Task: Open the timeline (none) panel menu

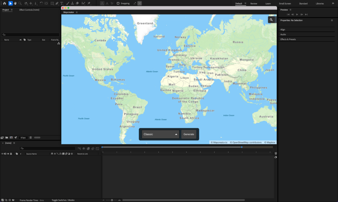Action: coord(14,143)
